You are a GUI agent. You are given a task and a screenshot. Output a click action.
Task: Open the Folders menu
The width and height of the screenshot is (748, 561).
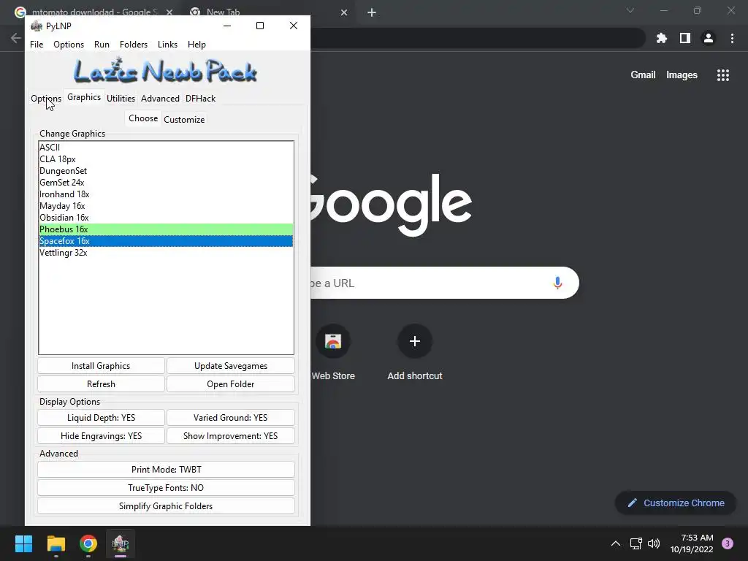(x=134, y=45)
